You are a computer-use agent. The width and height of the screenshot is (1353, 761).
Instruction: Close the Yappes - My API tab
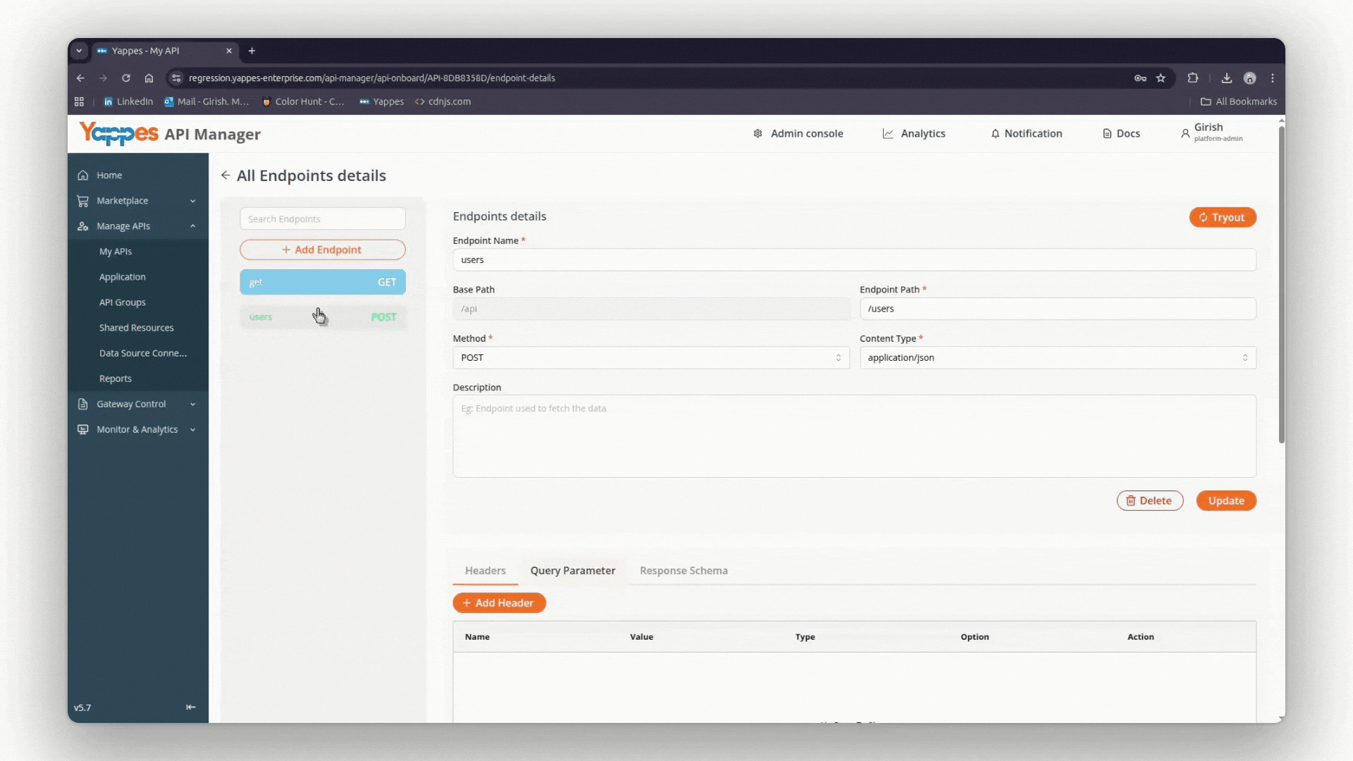pos(229,51)
